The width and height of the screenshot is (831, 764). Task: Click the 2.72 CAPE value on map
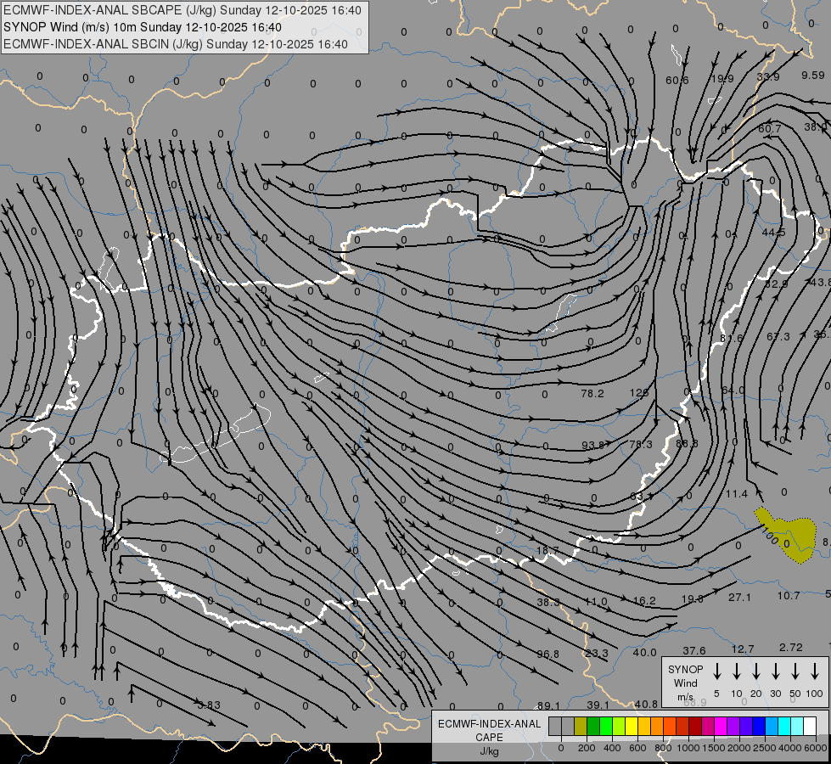791,648
